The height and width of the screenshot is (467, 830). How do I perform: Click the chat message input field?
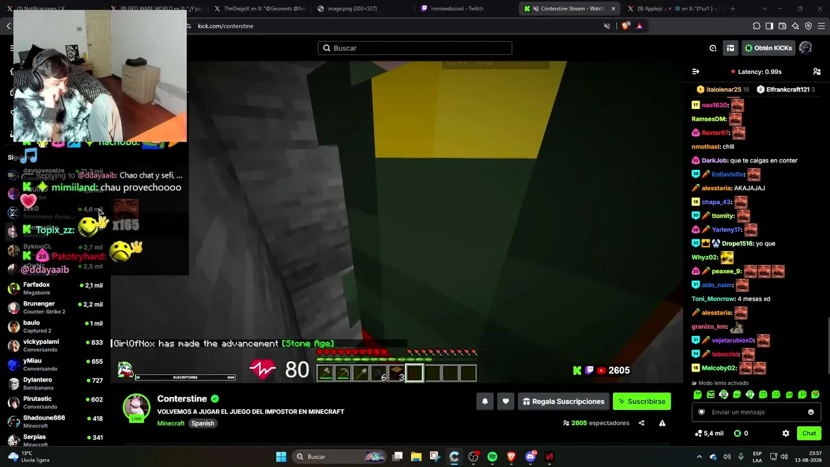[x=756, y=412]
